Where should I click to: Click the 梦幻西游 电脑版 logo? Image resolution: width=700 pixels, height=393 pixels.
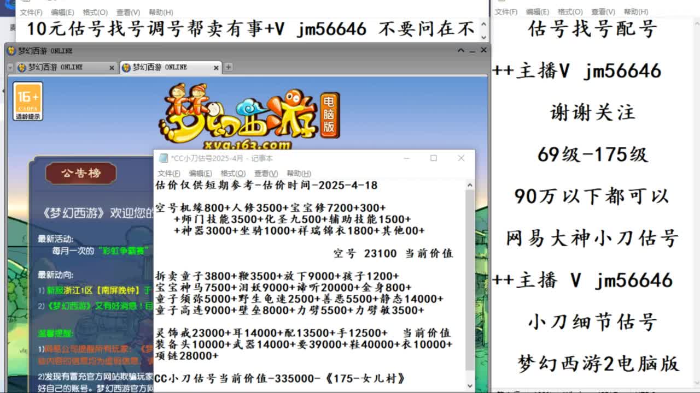[250, 116]
